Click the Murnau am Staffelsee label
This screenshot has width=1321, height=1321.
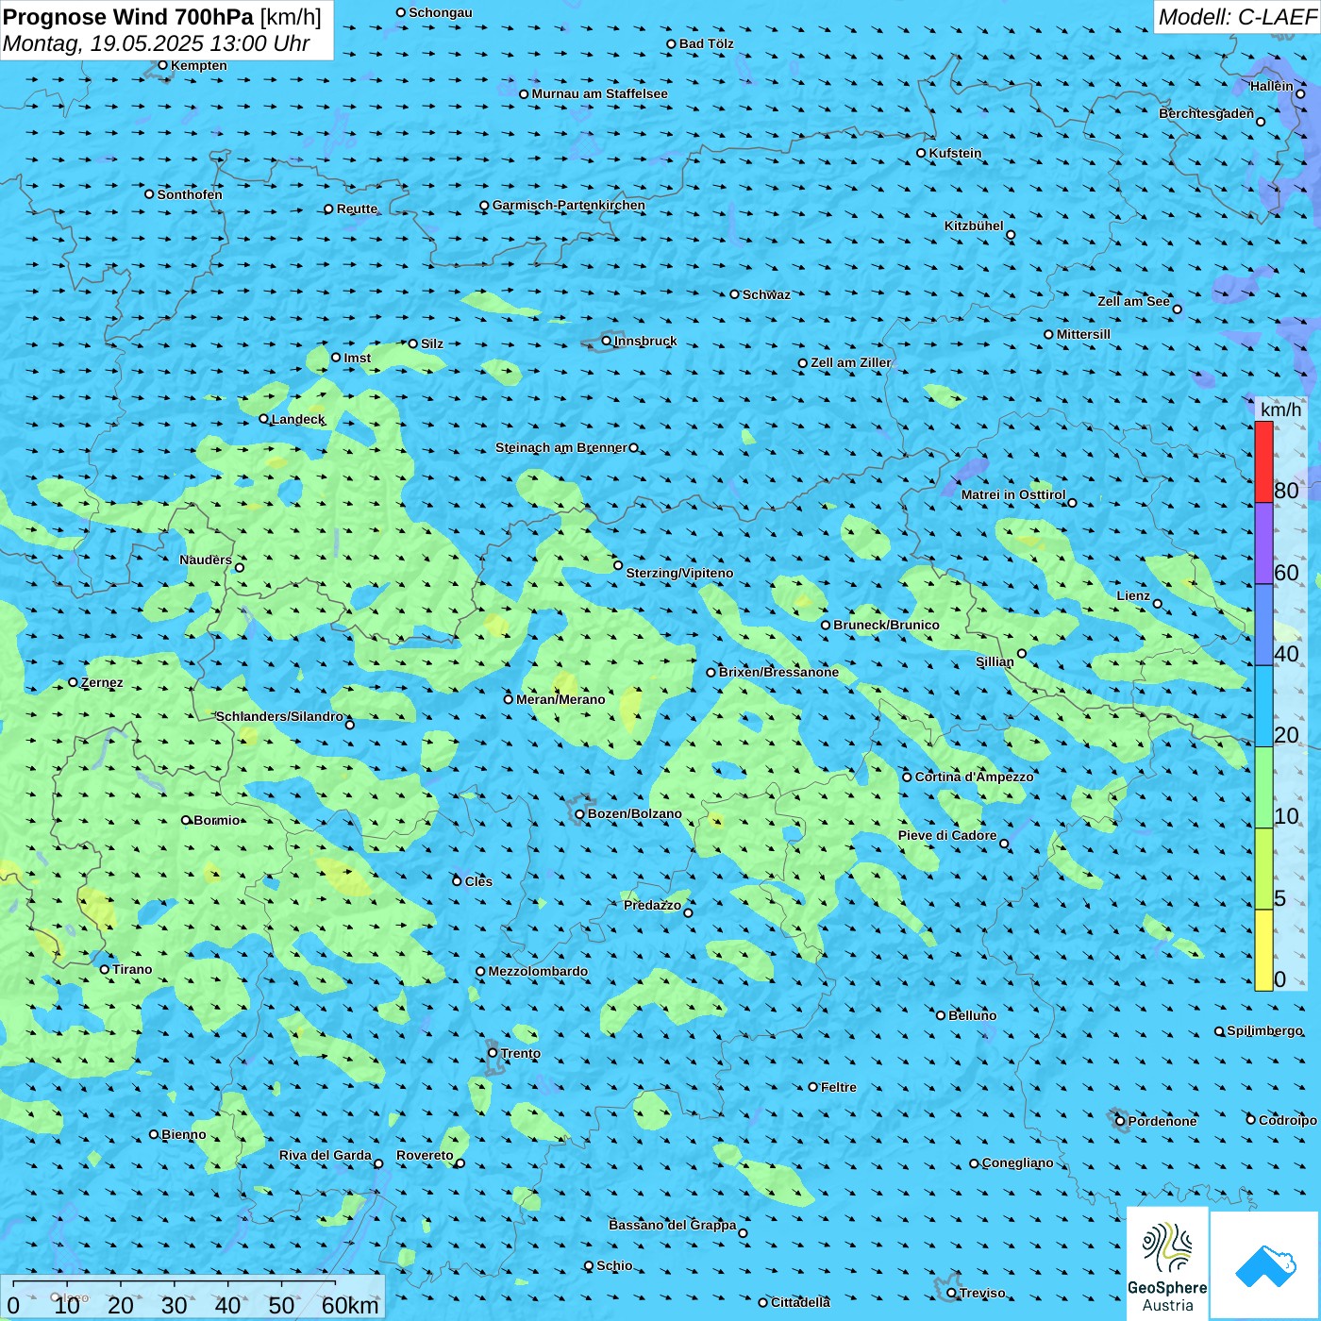[x=599, y=93]
